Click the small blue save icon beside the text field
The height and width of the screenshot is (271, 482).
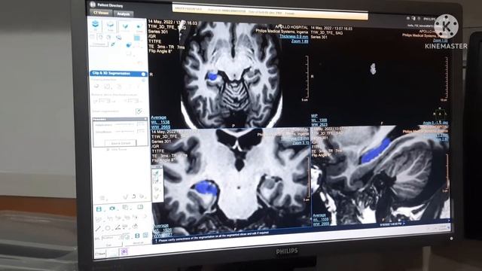pos(137,236)
